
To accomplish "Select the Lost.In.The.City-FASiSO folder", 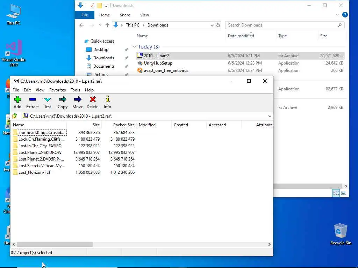I will coord(40,146).
